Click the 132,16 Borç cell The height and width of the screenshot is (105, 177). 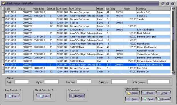pyautogui.click(x=116, y=12)
